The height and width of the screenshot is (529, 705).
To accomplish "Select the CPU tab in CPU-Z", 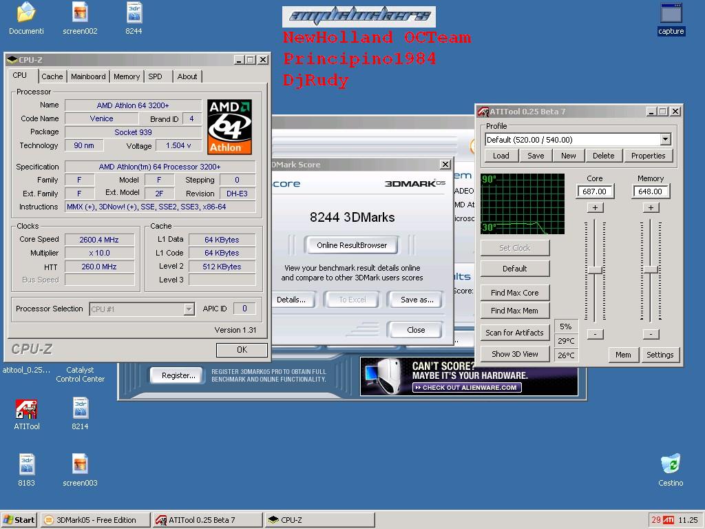I will point(20,75).
